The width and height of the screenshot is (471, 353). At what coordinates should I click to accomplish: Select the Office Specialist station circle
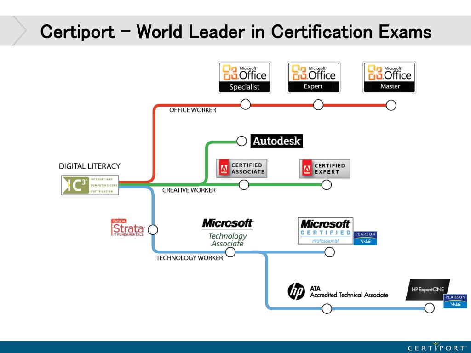246,104
